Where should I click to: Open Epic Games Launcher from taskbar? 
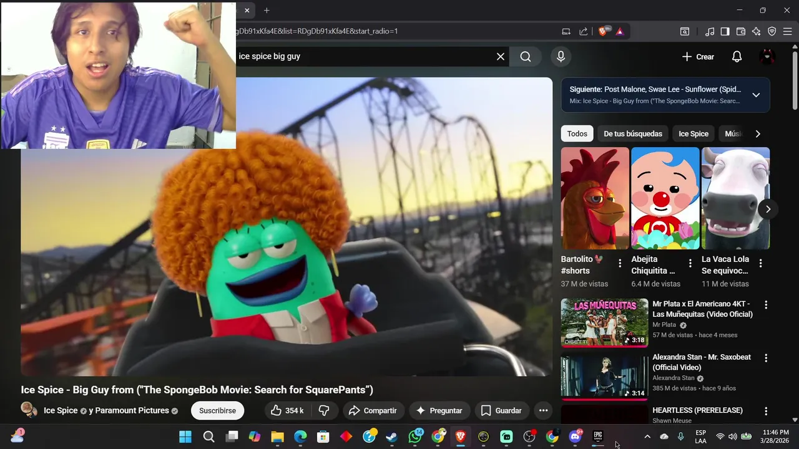pyautogui.click(x=598, y=437)
